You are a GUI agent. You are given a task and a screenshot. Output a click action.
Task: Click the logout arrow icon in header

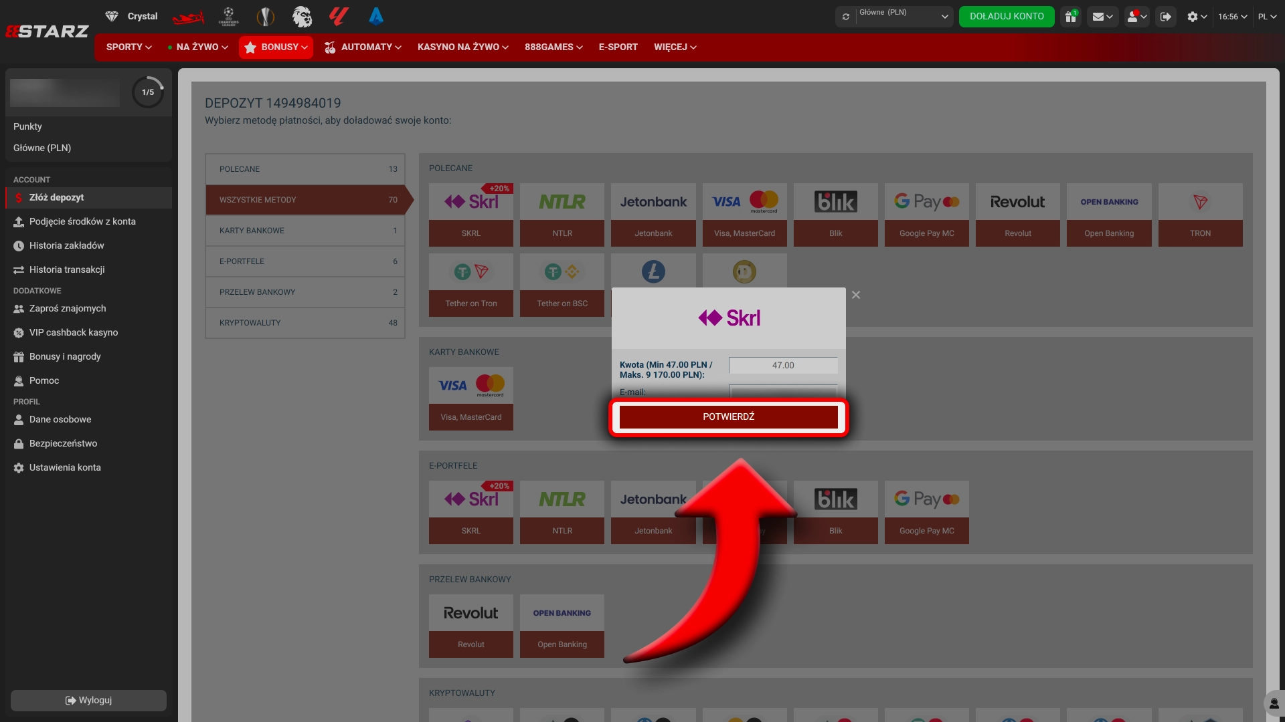(1166, 17)
